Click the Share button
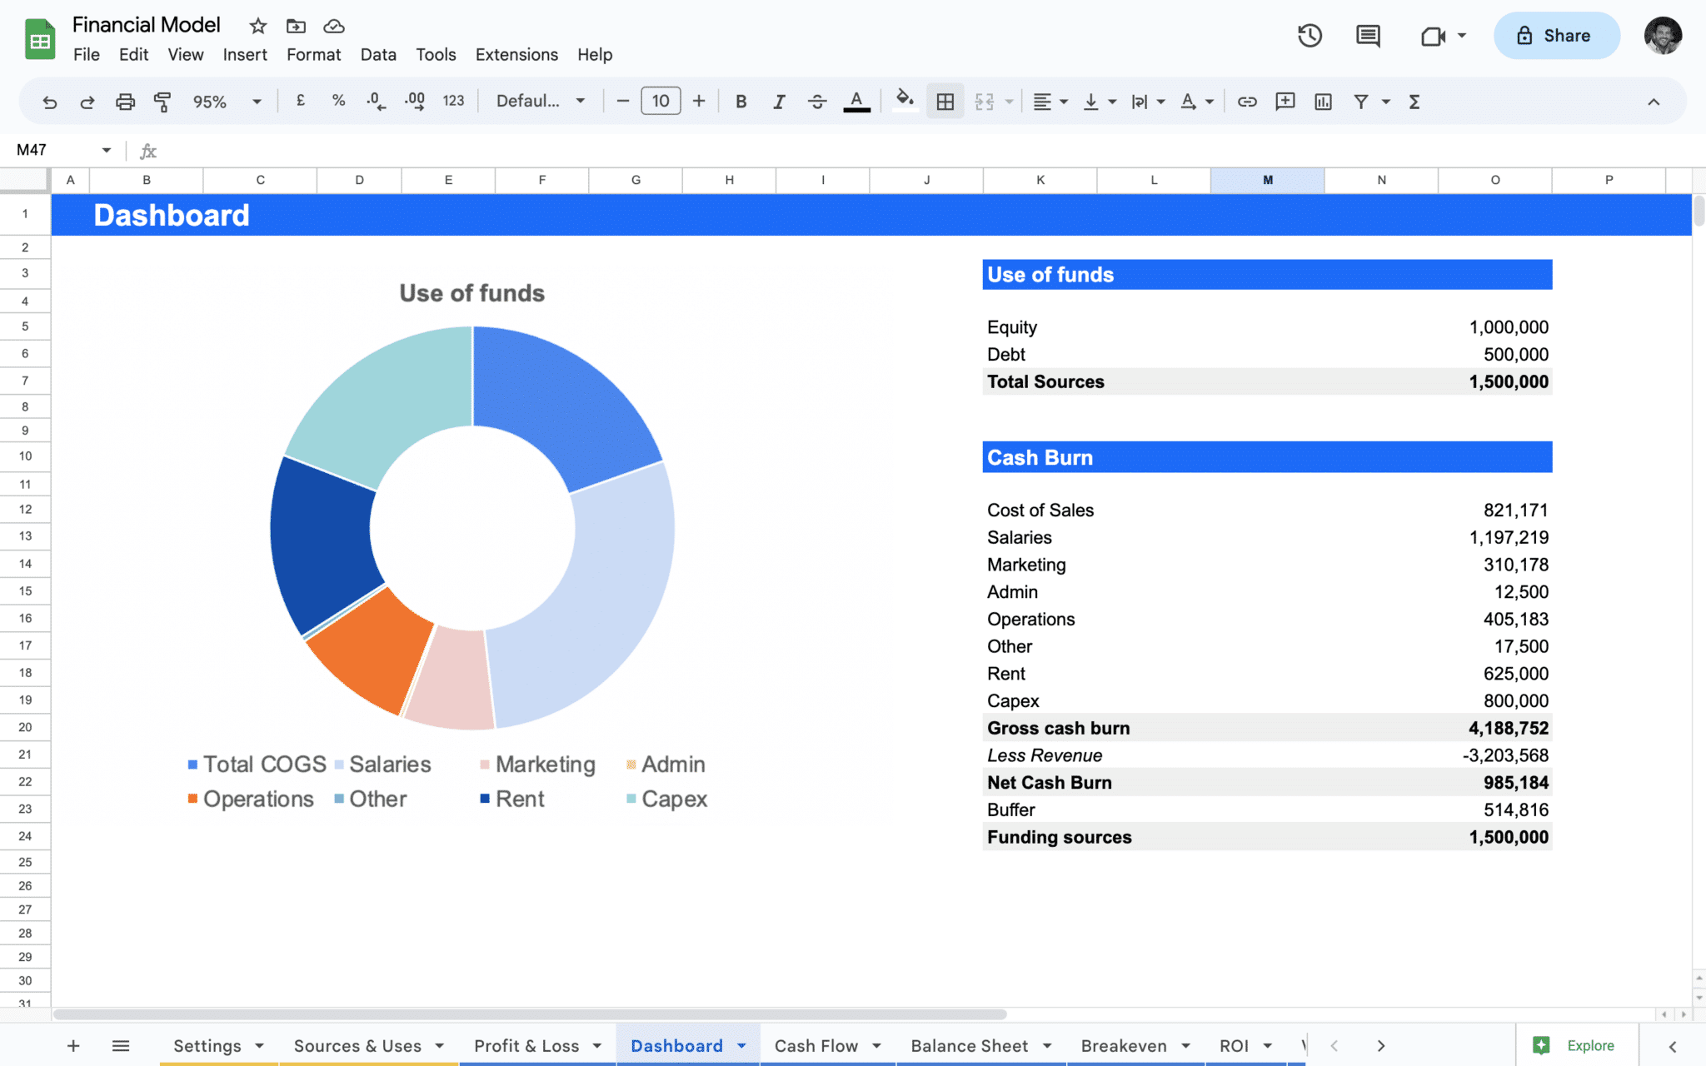1706x1066 pixels. [x=1555, y=36]
